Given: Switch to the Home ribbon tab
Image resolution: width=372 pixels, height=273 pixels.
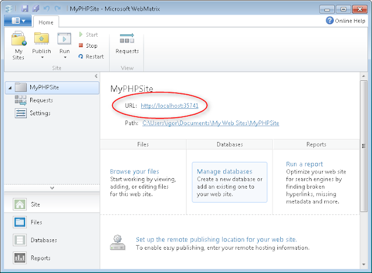Looking at the screenshot, I should (x=46, y=22).
